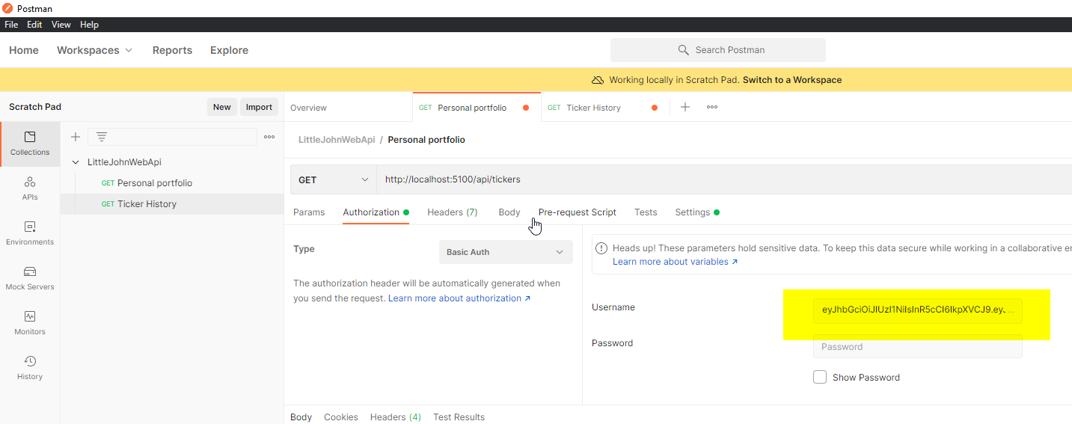This screenshot has height=424, width=1072.
Task: Open the Pre-request Script tab
Action: (x=578, y=212)
